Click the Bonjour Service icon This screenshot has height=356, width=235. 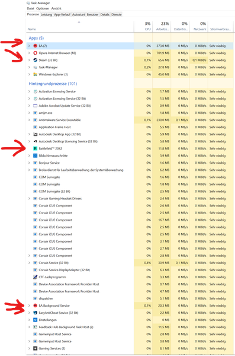click(x=35, y=163)
